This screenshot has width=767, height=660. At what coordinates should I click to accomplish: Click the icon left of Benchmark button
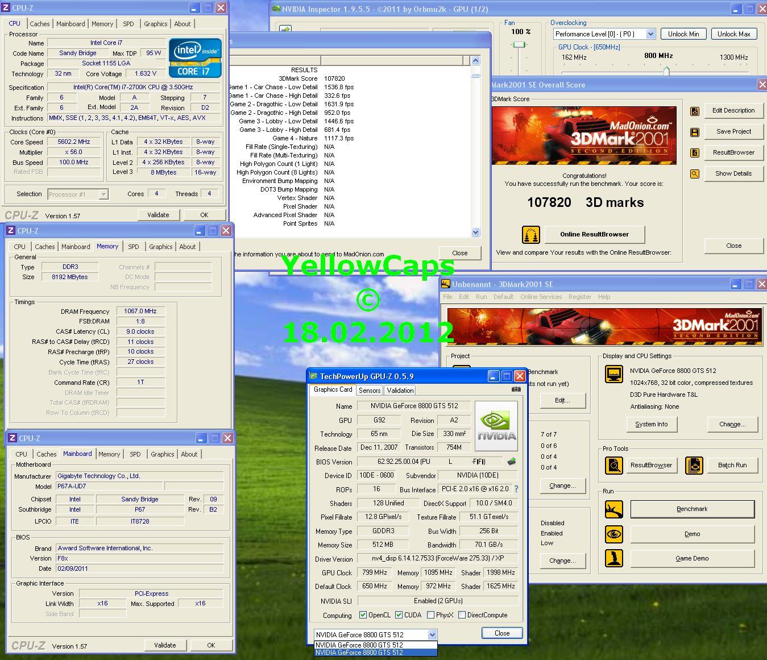click(x=614, y=509)
